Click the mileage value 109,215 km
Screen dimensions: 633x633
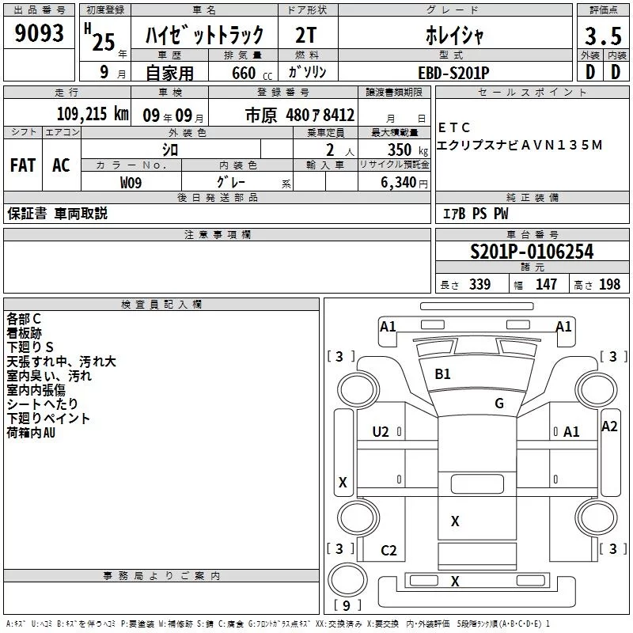point(93,114)
